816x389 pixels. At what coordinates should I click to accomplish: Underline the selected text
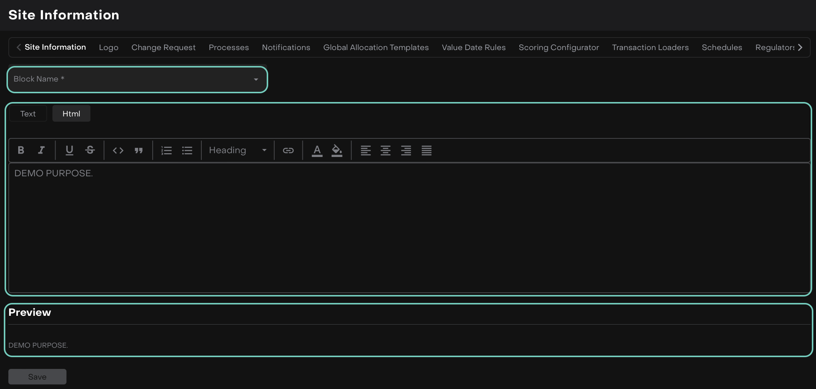(69, 151)
